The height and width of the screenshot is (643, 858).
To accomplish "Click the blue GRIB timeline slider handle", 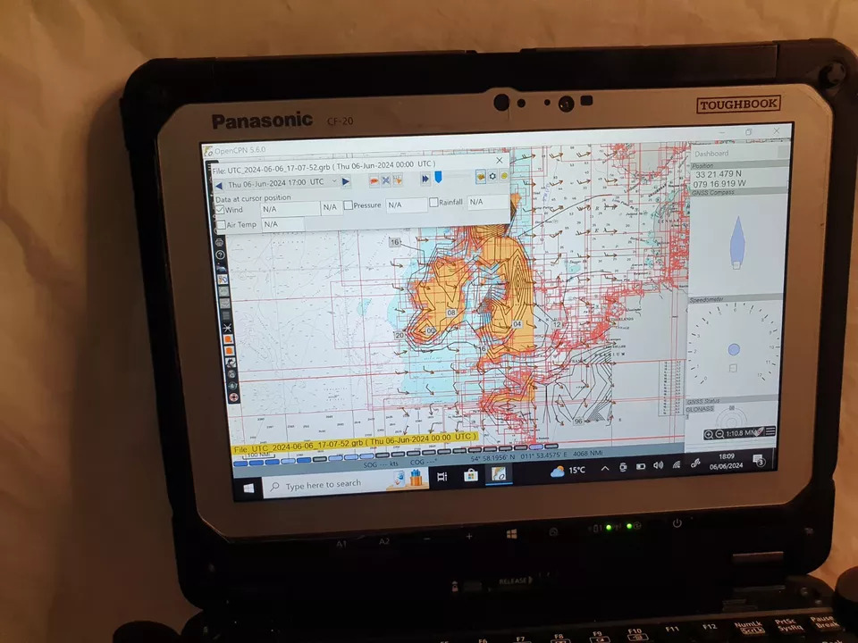I will click(x=438, y=177).
